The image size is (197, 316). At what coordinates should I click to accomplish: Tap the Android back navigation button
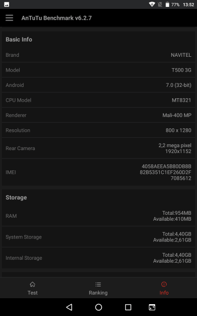click(69, 307)
